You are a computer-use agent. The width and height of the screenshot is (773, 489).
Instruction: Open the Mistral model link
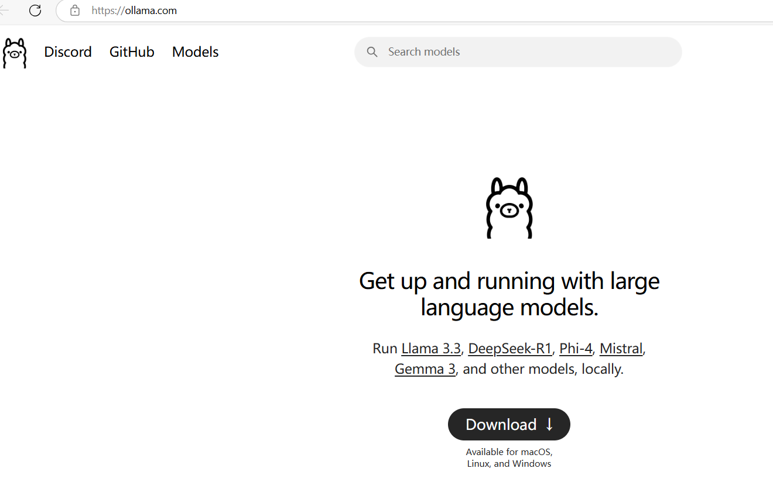point(621,349)
